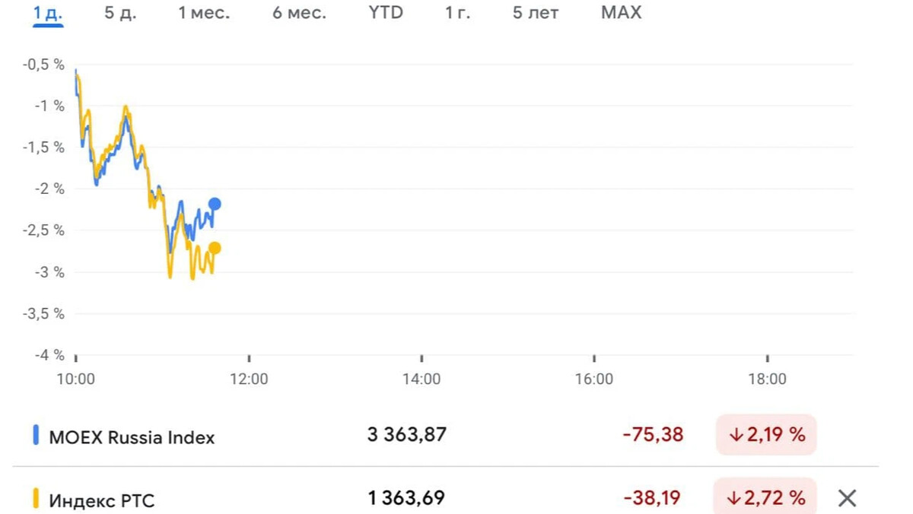This screenshot has width=913, height=514.
Task: Click the 14:00 time axis marker
Action: [422, 379]
